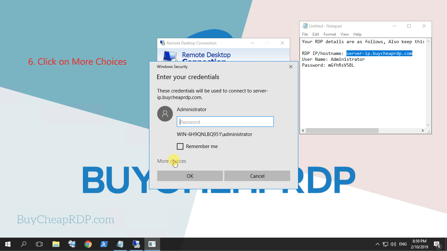Switch to Remote Desktop Connection taskbar icon

pos(136,244)
